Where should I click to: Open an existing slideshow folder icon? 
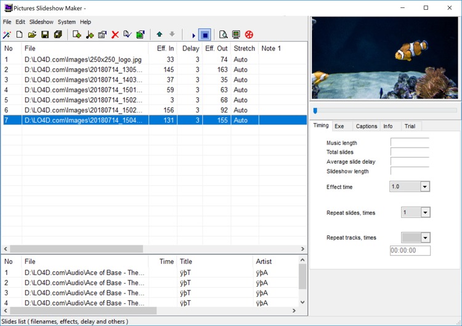pyautogui.click(x=32, y=34)
